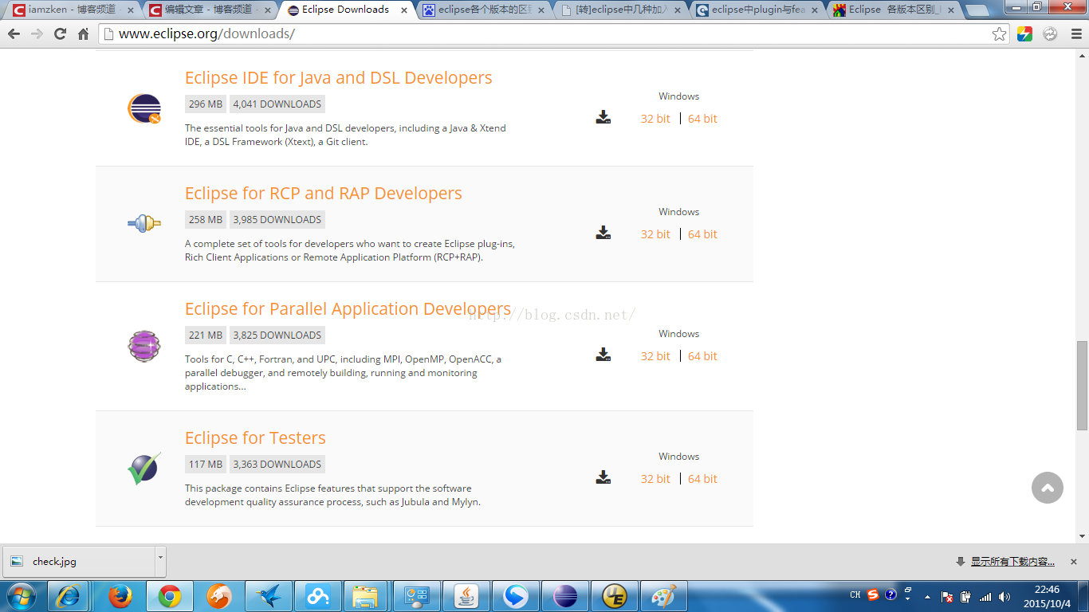The width and height of the screenshot is (1089, 612).
Task: Download 64 bit Parallel Application package
Action: point(702,356)
